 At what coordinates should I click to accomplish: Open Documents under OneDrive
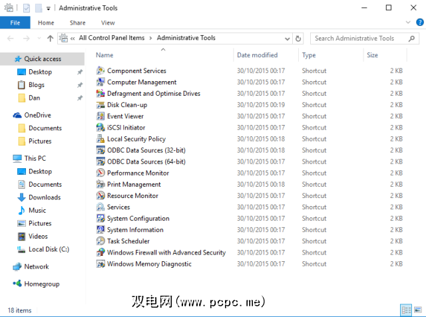click(45, 128)
